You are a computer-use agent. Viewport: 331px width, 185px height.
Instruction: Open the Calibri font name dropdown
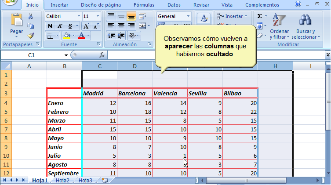click(x=79, y=16)
